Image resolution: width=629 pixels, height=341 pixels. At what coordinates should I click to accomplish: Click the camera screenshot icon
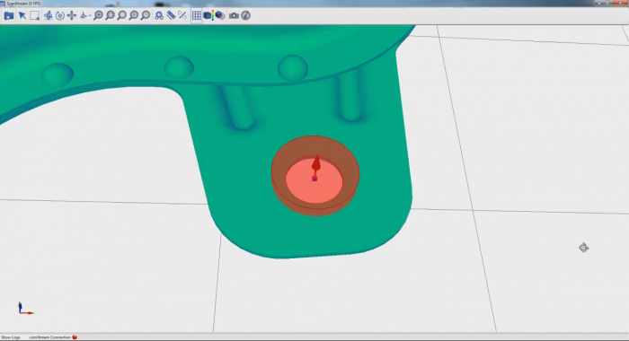[234, 15]
